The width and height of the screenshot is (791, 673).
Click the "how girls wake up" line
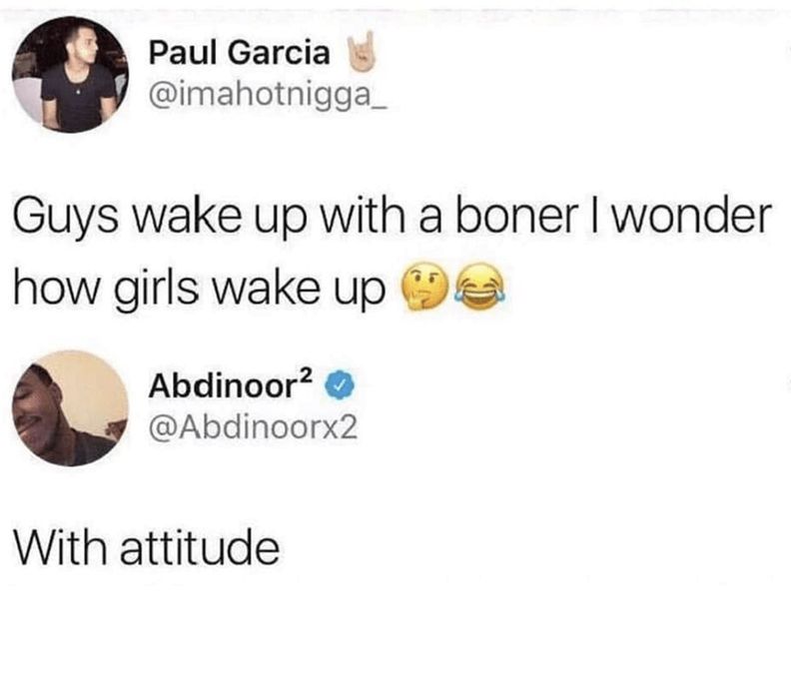pyautogui.click(x=199, y=289)
